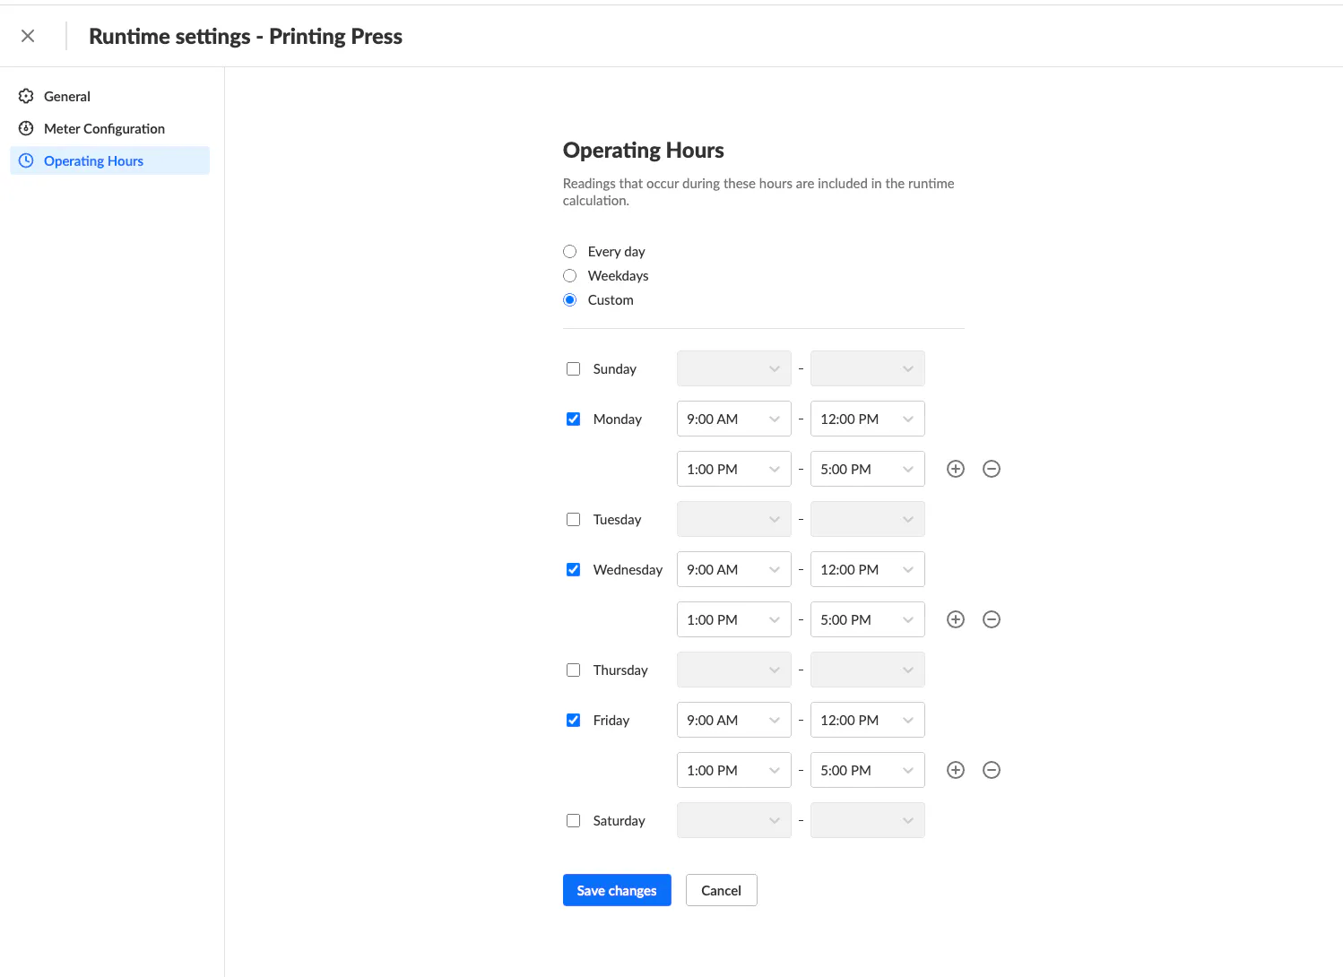Click the Cancel button
This screenshot has width=1343, height=977.
[x=721, y=890]
